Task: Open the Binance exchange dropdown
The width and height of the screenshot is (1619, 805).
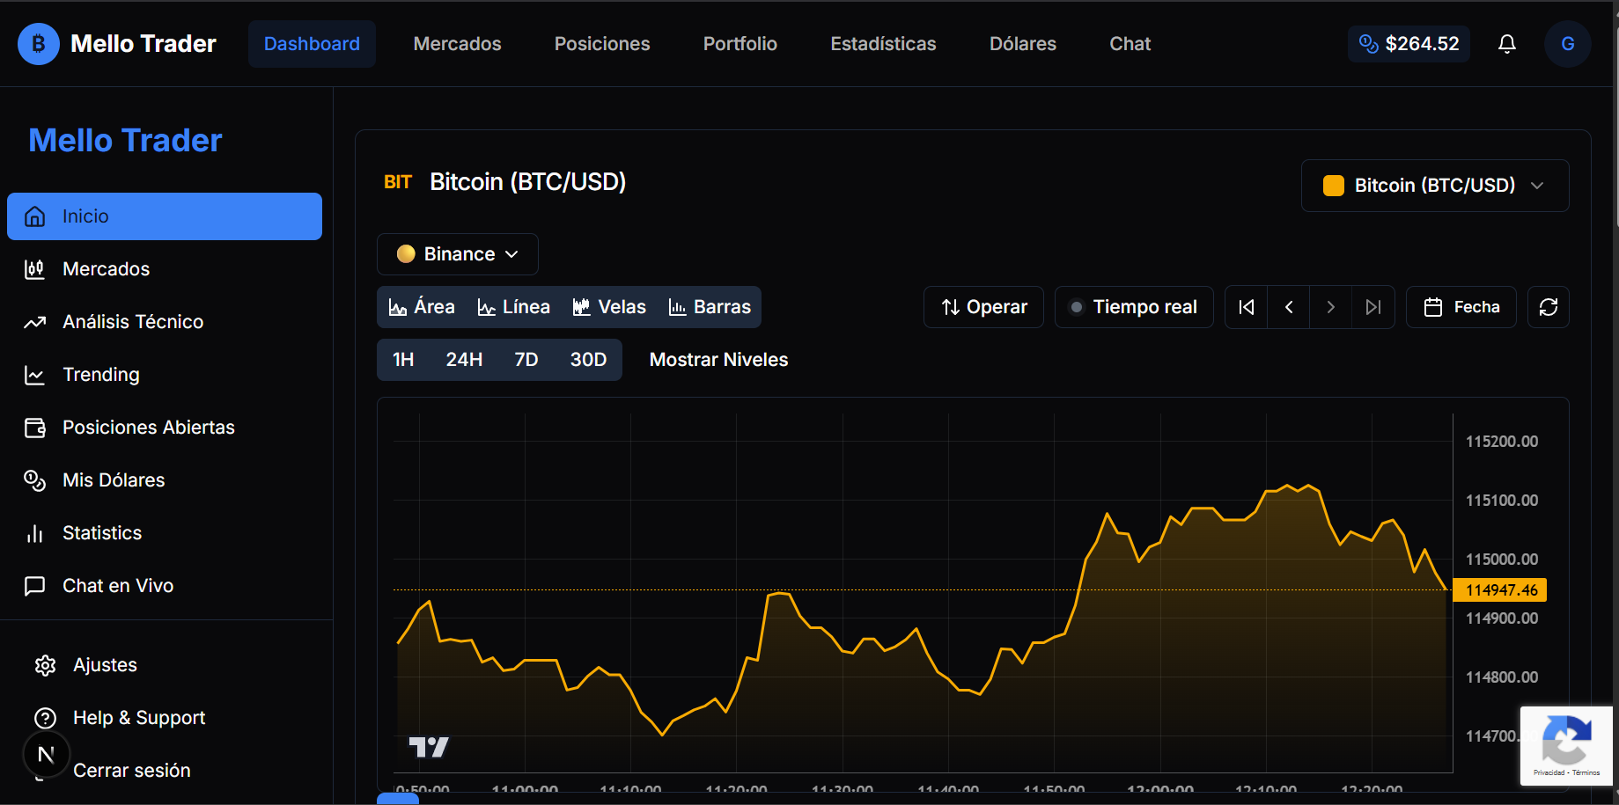Action: 457,253
